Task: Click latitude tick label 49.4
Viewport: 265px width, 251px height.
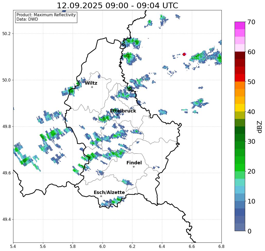Action: pos(6,220)
